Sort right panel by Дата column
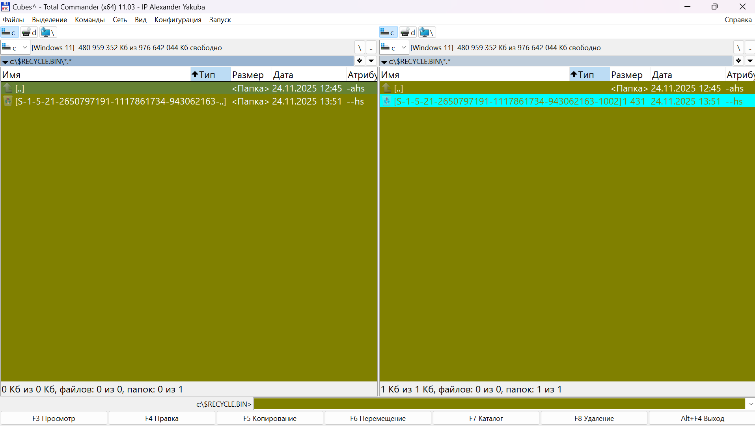Viewport: 755px width, 426px height. 688,75
